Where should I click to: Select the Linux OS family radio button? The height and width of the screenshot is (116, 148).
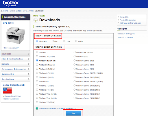pyautogui.click(x=64, y=41)
